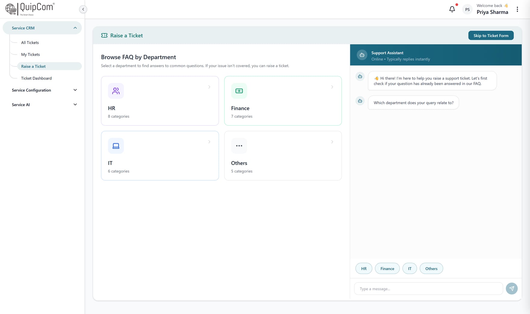Click the Skip to Ticket Form button

(491, 35)
